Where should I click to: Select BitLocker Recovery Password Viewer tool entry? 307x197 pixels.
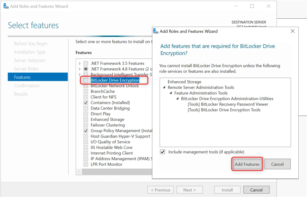[228, 104]
